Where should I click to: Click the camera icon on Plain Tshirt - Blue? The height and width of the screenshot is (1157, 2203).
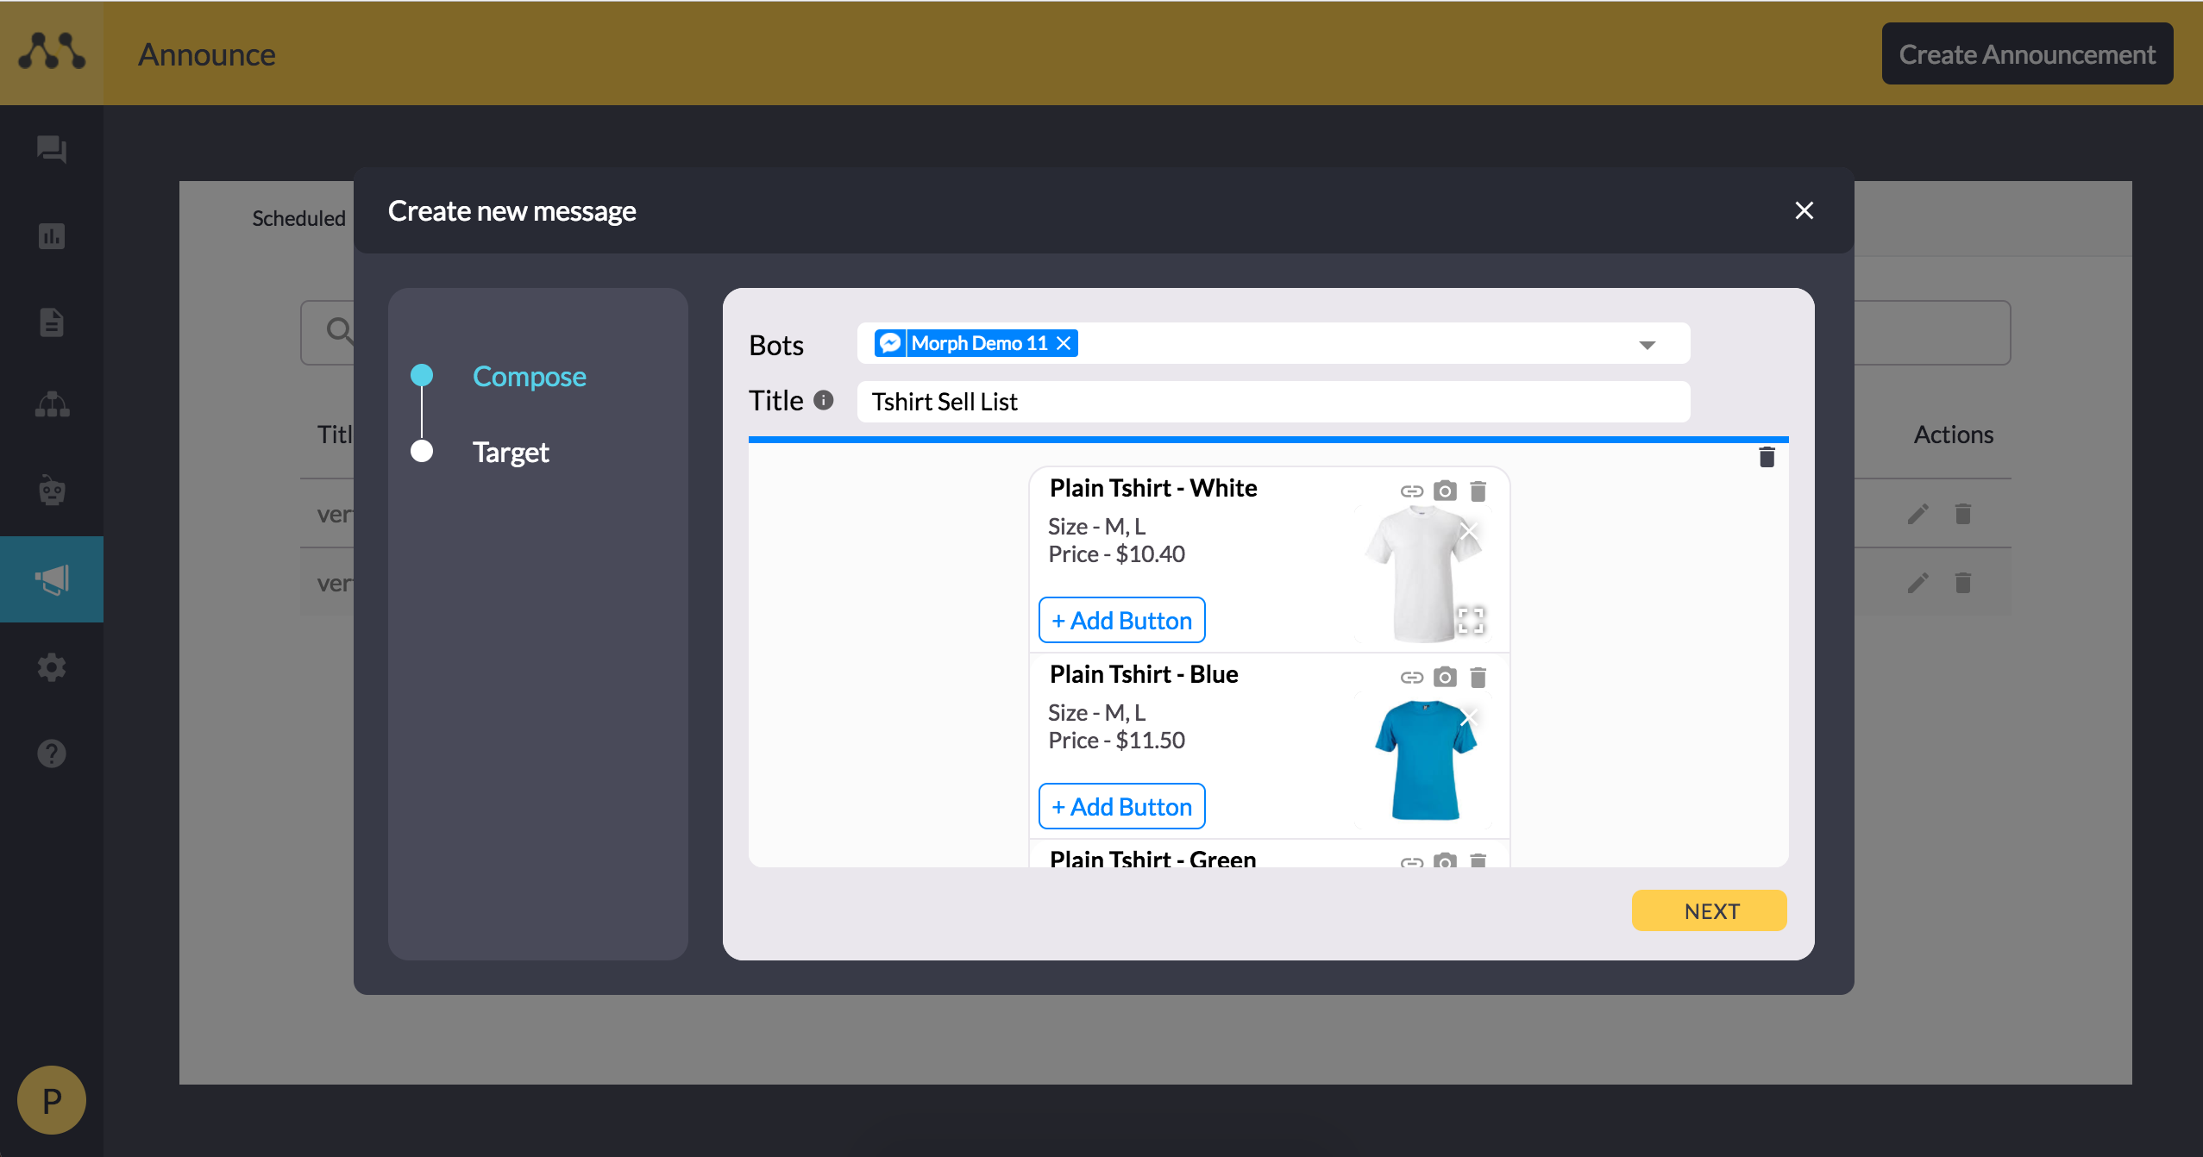click(x=1445, y=678)
